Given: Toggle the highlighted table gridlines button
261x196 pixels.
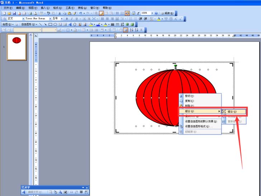Looking at the screenshot, I should pos(125,30).
